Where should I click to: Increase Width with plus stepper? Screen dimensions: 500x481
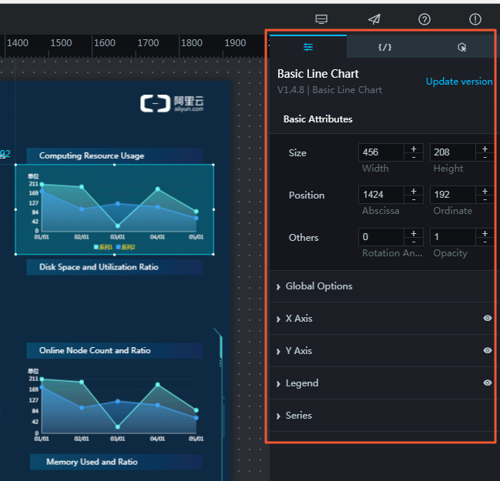[414, 148]
